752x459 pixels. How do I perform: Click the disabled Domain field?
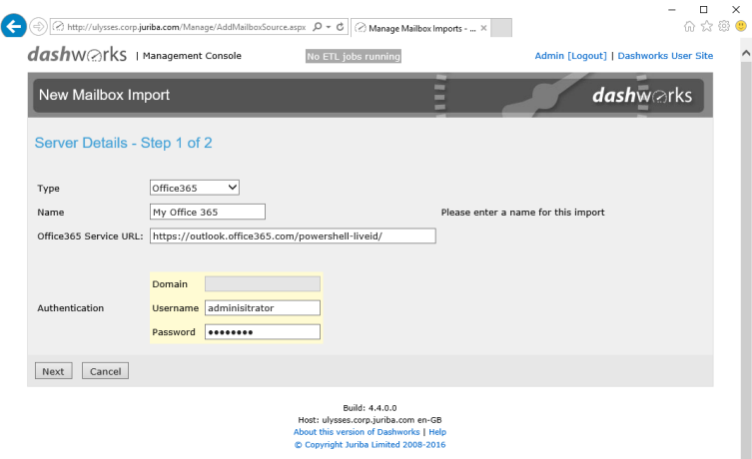[263, 283]
